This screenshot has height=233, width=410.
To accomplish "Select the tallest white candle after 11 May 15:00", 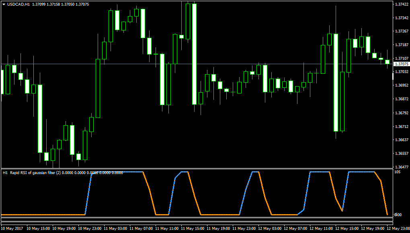I will tap(194, 54).
